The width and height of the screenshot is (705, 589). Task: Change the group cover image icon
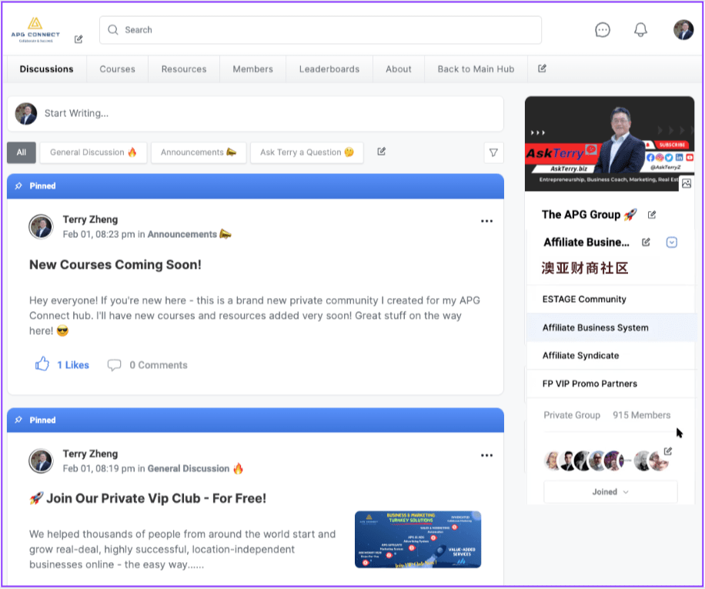coord(686,183)
